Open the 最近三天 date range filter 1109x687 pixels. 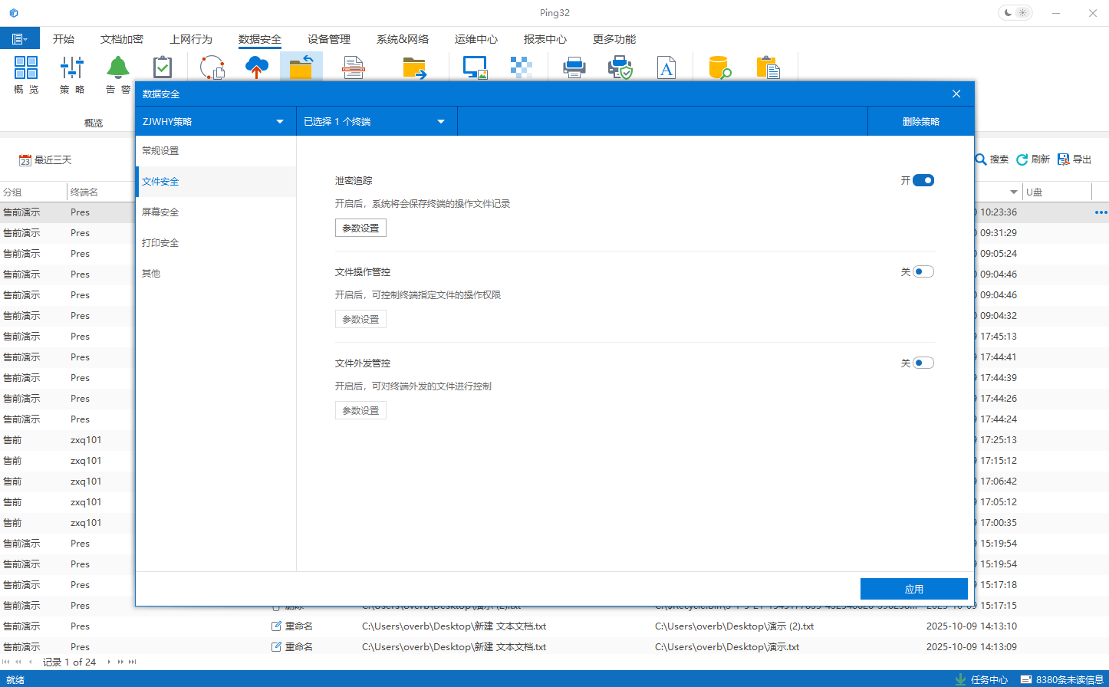coord(46,160)
